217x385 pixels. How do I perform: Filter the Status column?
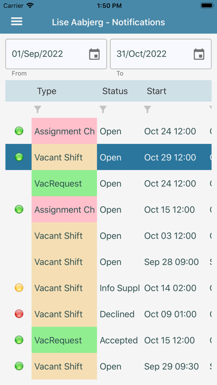103,110
